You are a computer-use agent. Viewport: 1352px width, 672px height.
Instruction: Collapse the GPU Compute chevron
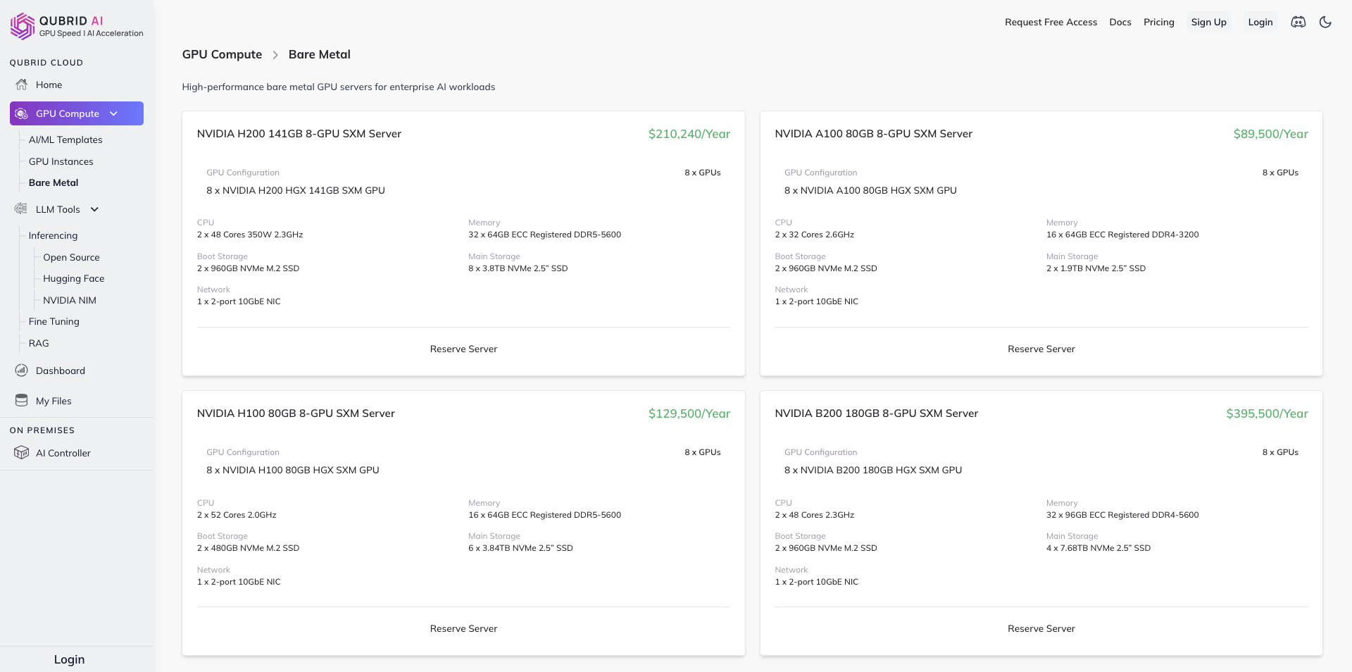113,113
